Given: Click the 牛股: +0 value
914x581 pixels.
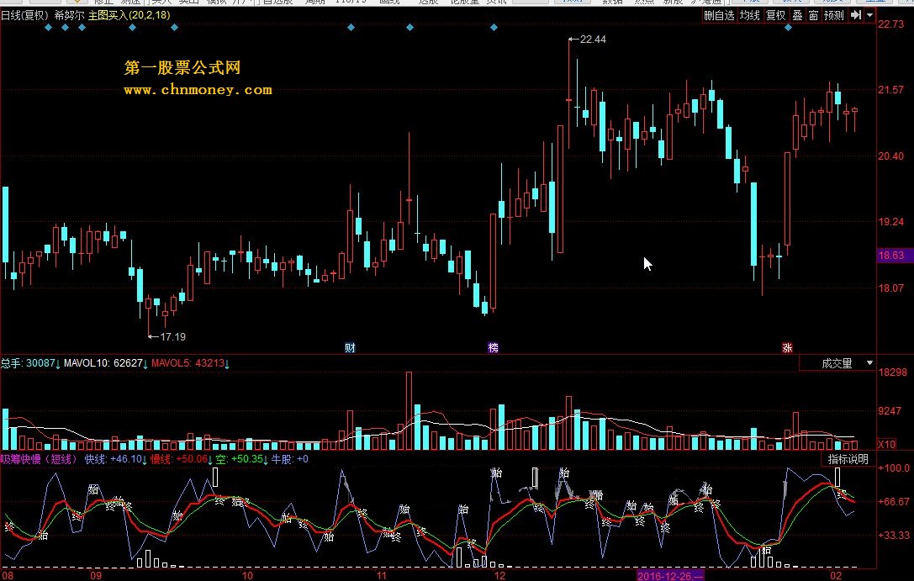Looking at the screenshot, I should tap(290, 459).
